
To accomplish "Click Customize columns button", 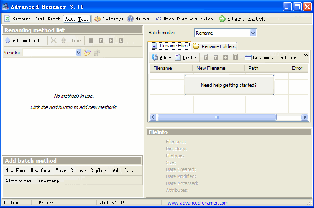I will tap(271, 57).
